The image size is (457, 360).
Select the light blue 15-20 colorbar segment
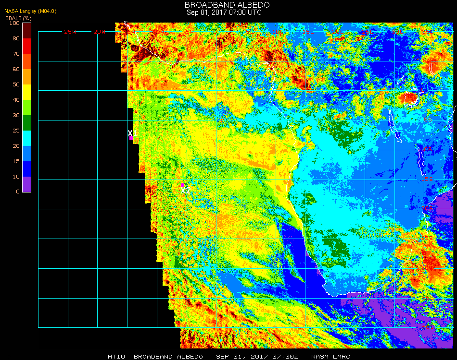coord(27,154)
